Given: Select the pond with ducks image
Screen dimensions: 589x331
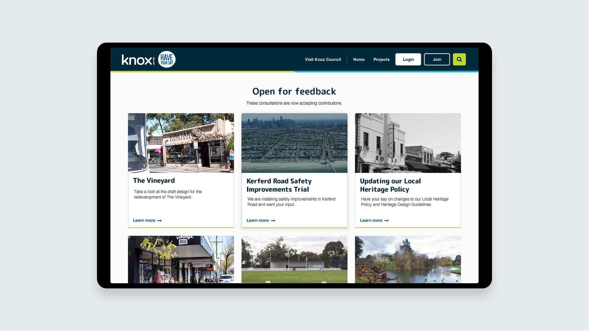Looking at the screenshot, I should pos(408,260).
